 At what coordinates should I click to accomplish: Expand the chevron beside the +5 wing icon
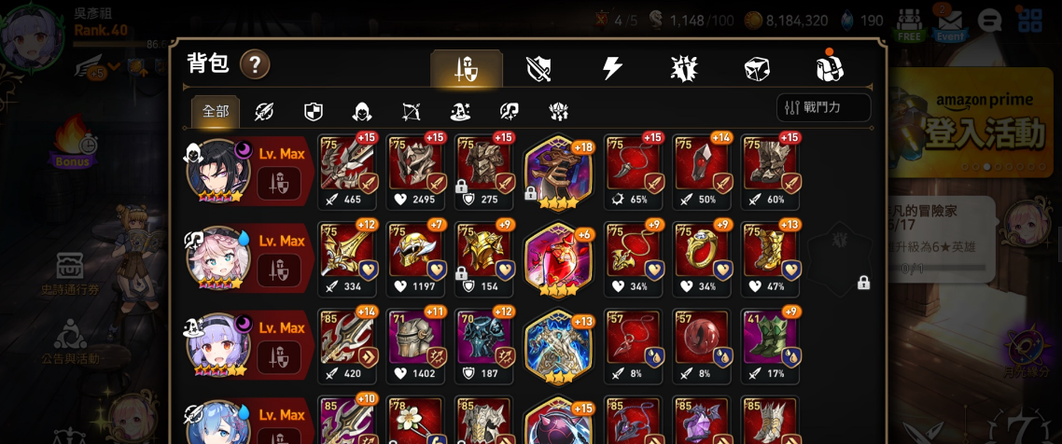(x=115, y=66)
